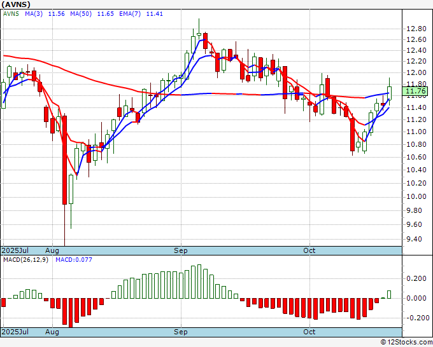This screenshot has width=433, height=347.
Task: Click "Oct" on the price chart date axis
Action: (x=309, y=250)
